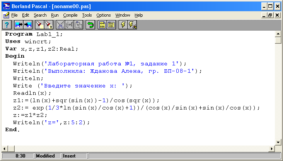Open the Tools menu

pos(87,15)
